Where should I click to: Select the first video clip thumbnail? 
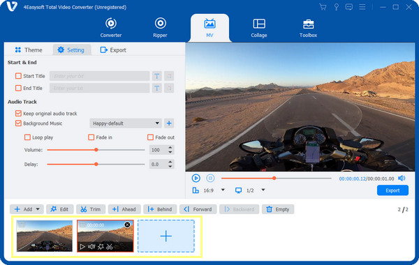click(x=45, y=236)
